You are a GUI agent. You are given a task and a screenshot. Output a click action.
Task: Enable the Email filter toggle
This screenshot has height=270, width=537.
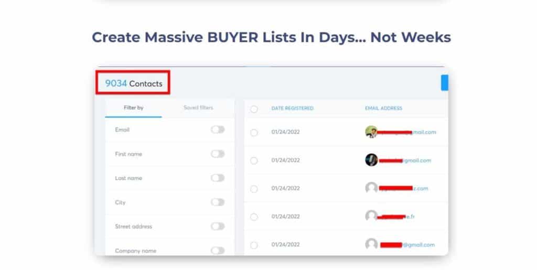pos(218,129)
